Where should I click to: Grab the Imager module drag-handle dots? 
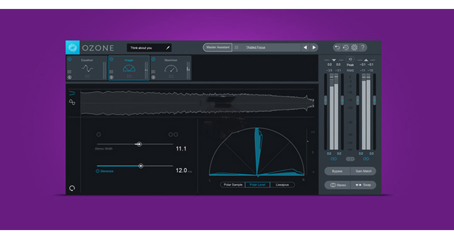[129, 77]
